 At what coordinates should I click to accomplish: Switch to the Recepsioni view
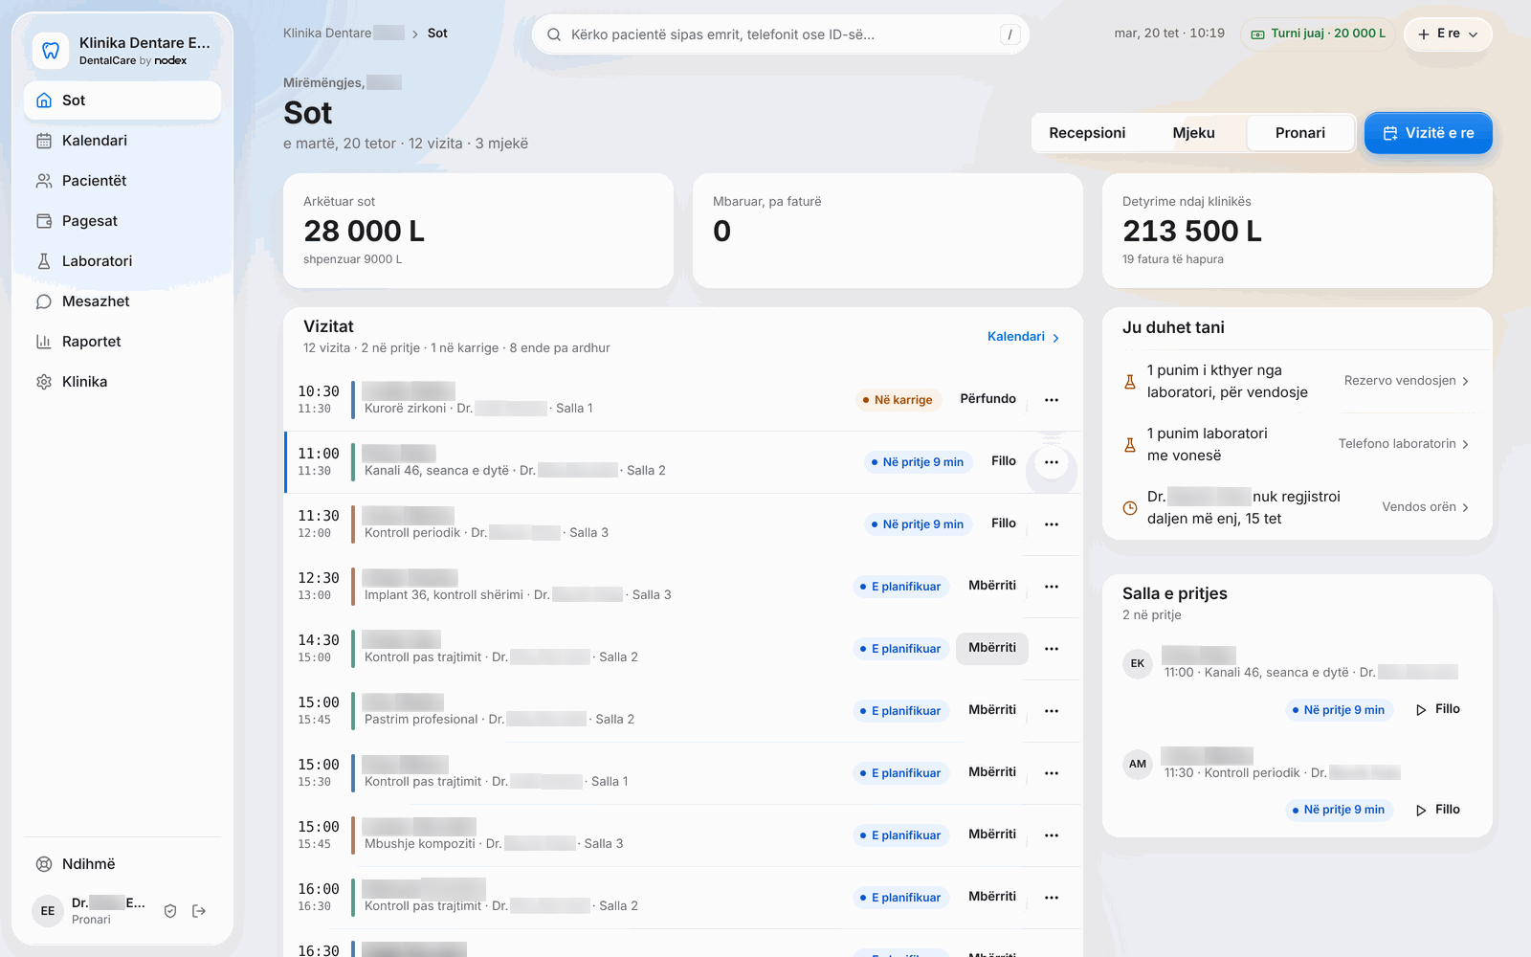[x=1087, y=133]
